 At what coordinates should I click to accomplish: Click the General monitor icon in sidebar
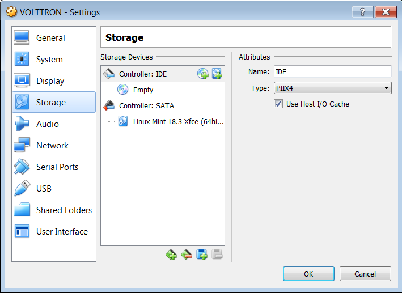click(x=22, y=37)
